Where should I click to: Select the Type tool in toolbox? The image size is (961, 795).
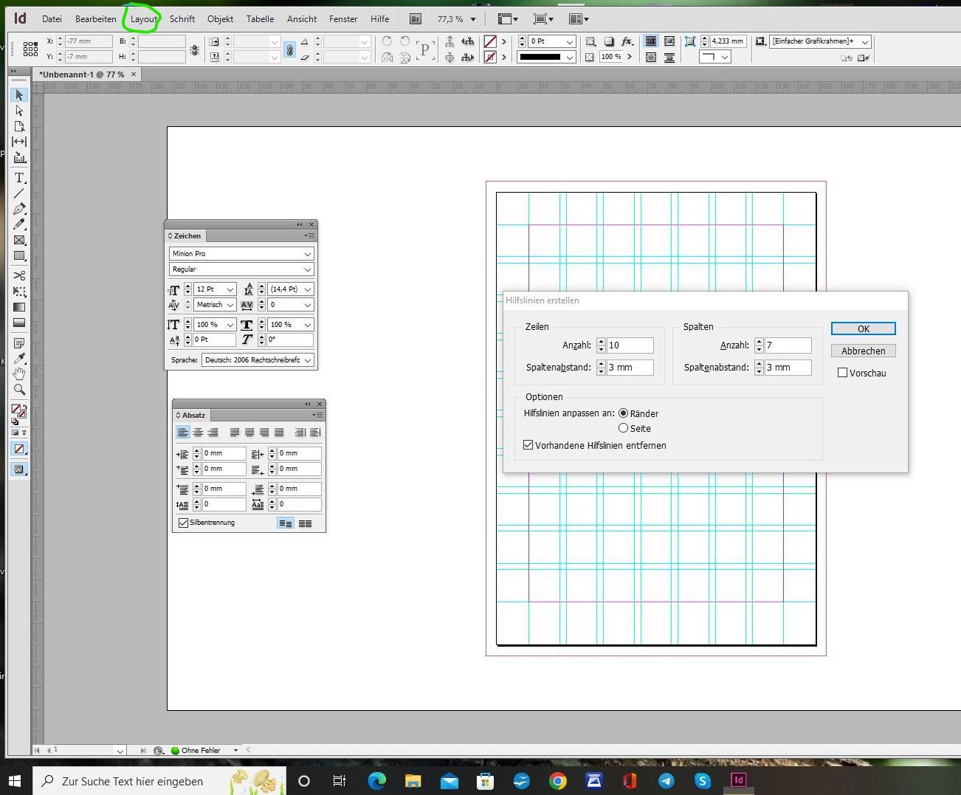(19, 178)
